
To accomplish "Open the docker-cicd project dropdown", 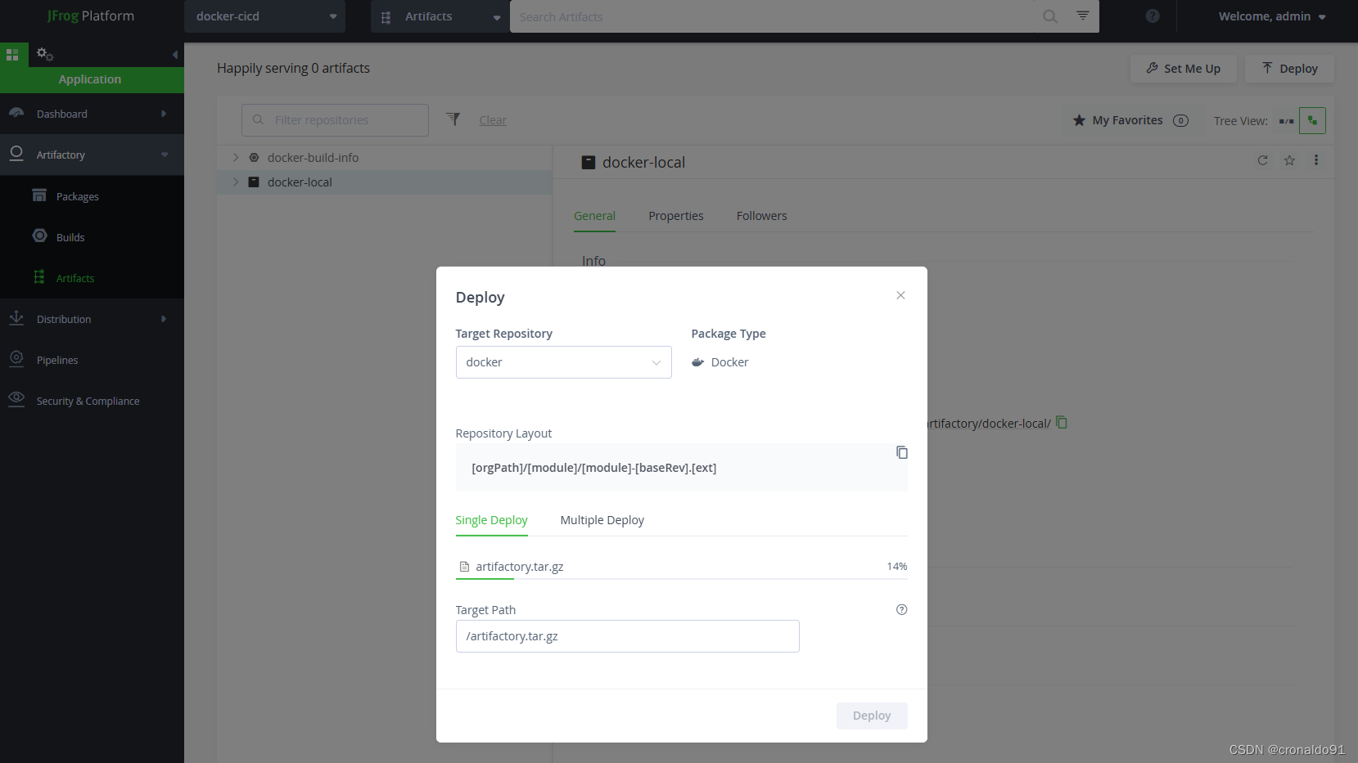I will [264, 16].
